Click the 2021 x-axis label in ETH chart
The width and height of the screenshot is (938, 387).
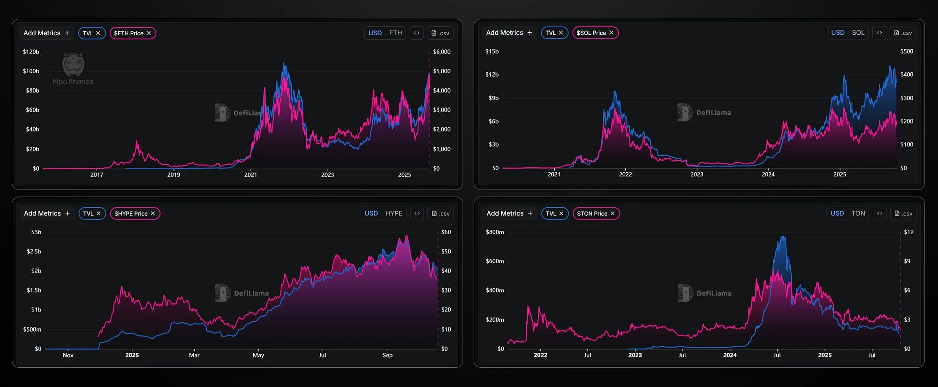tap(250, 175)
